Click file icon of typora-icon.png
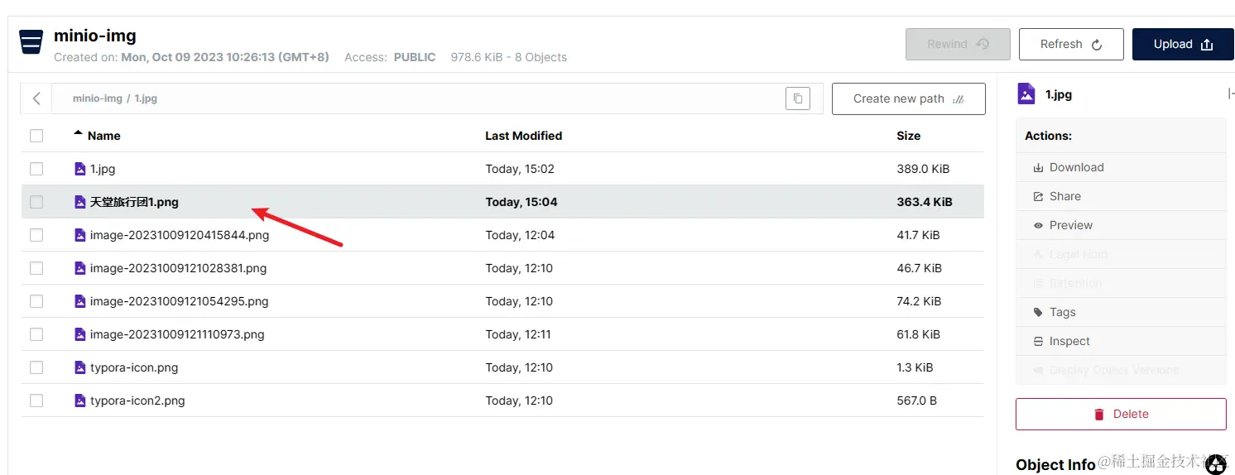This screenshot has height=475, width=1235. [x=80, y=367]
